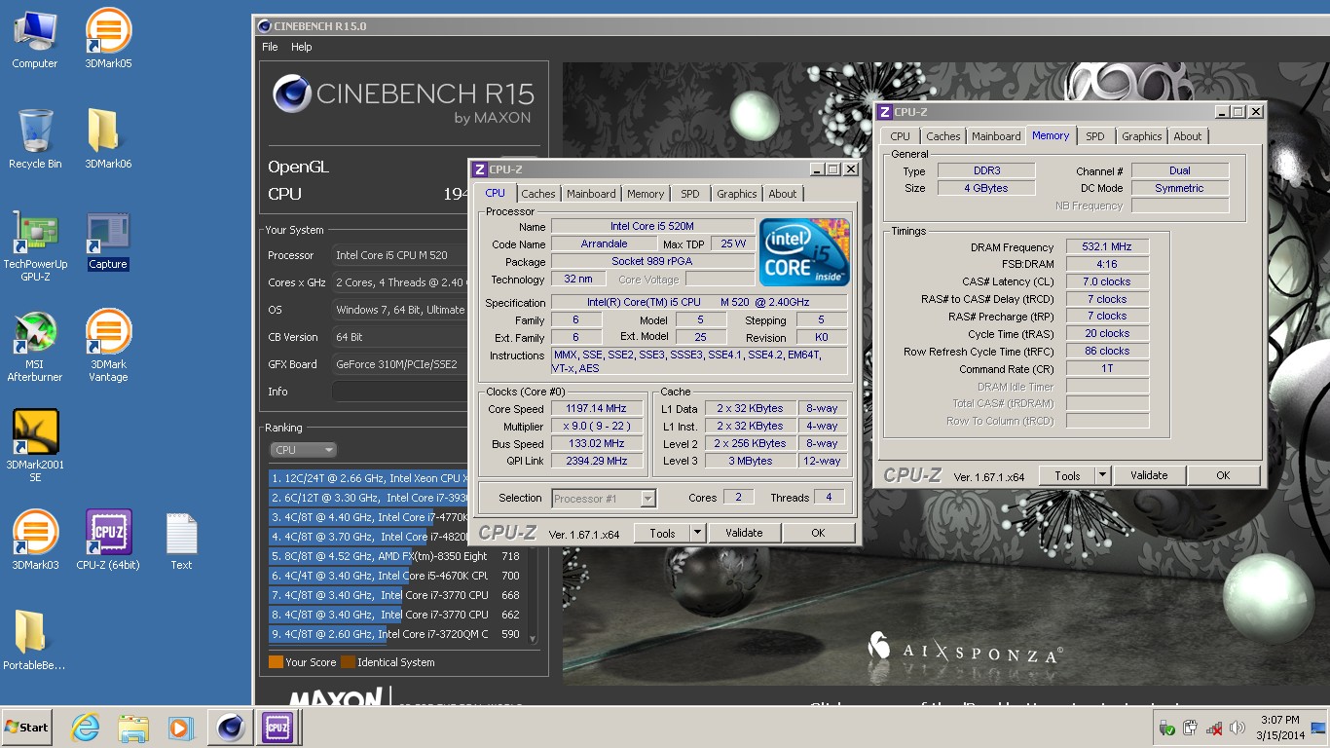1330x748 pixels.
Task: Switch to Graphics tab in front CPU-Z
Action: pos(737,194)
